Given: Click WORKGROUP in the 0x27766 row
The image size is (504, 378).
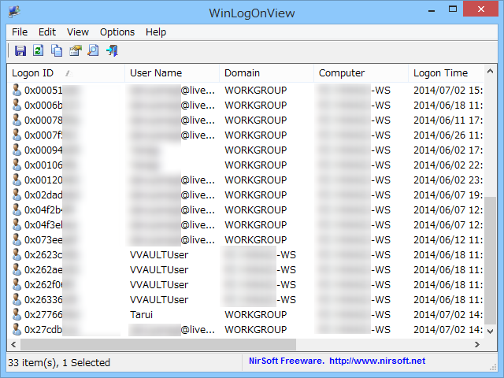Looking at the screenshot, I should 255,315.
